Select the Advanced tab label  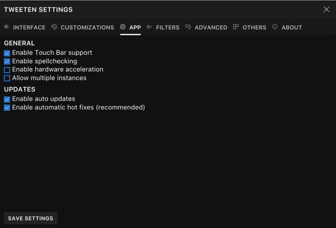click(211, 27)
